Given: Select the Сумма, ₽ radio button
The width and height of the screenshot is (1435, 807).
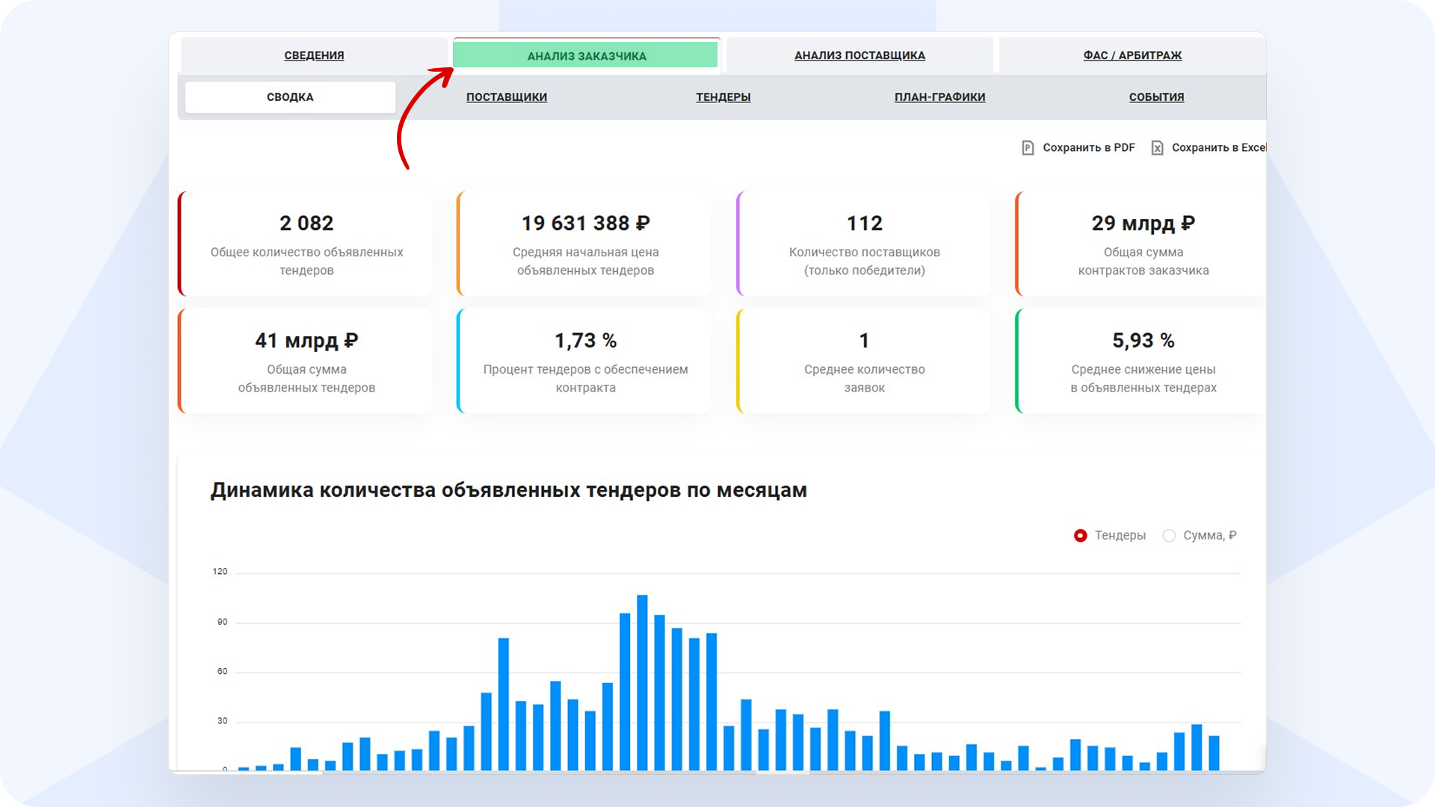Looking at the screenshot, I should click(x=1169, y=536).
